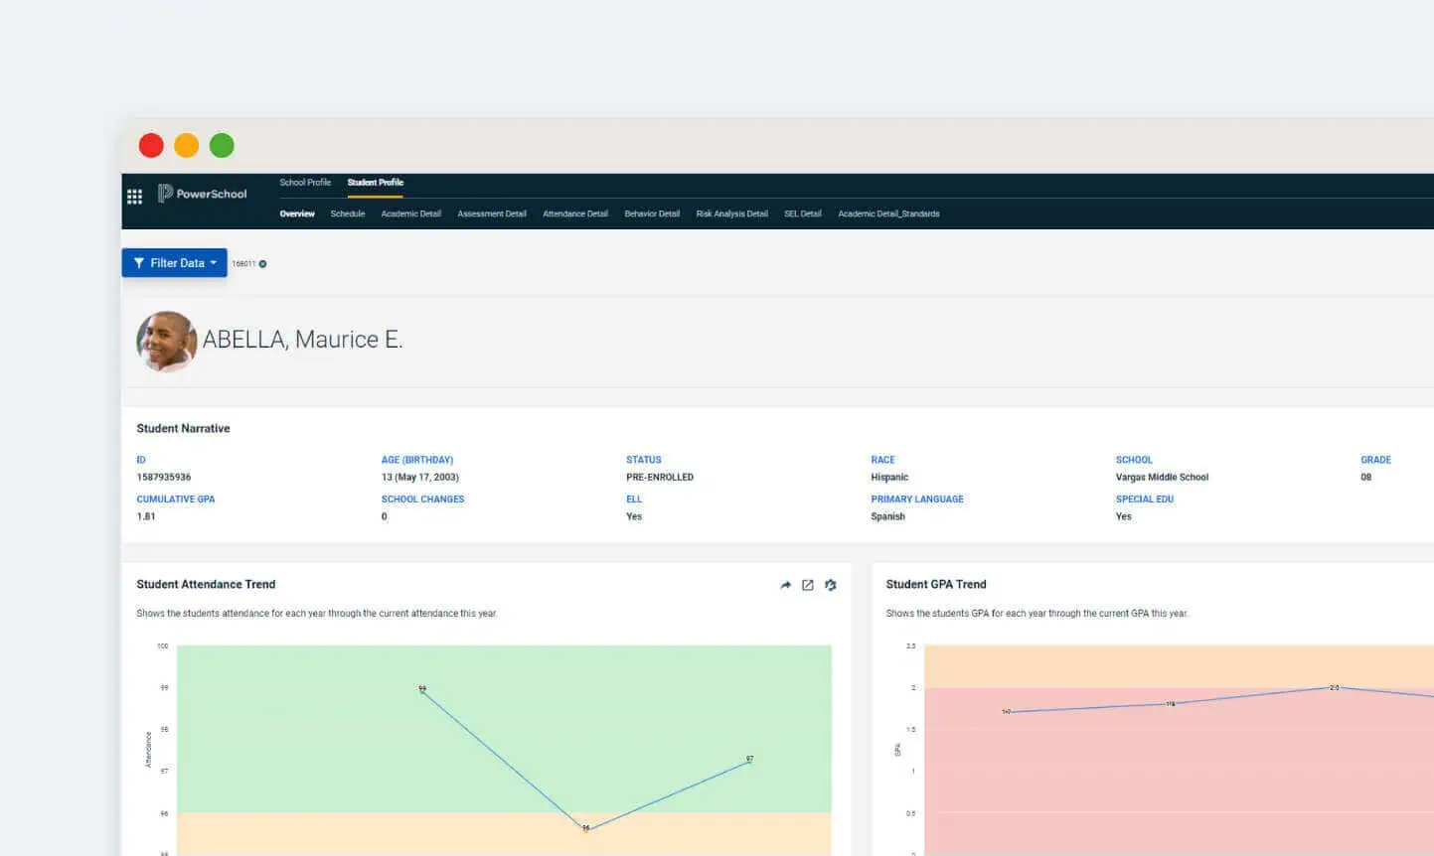
Task: Open the app switcher grid icon
Action: (x=135, y=197)
